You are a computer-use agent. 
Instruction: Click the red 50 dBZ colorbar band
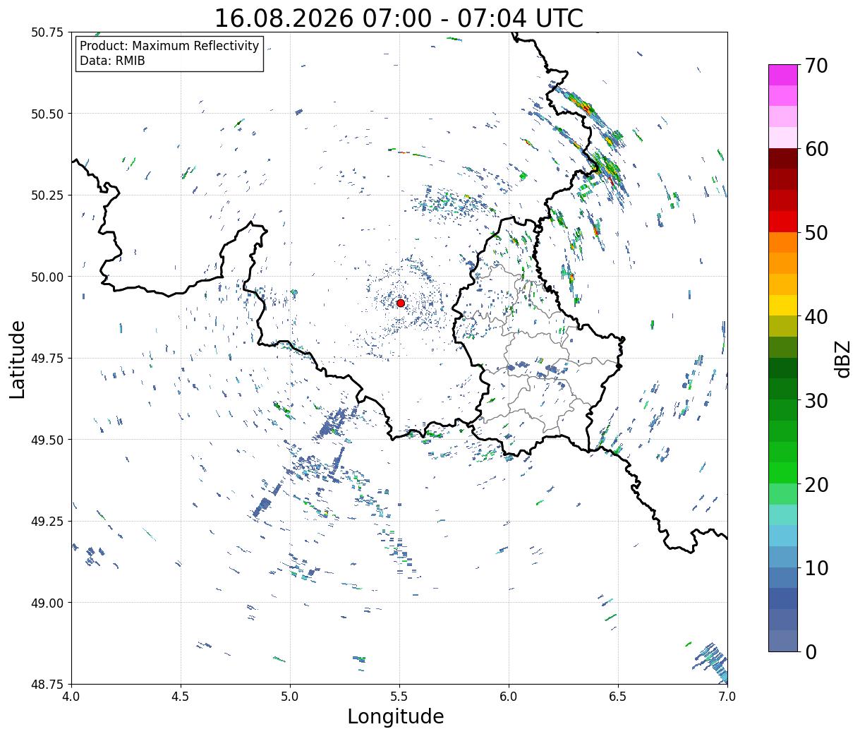coord(783,222)
